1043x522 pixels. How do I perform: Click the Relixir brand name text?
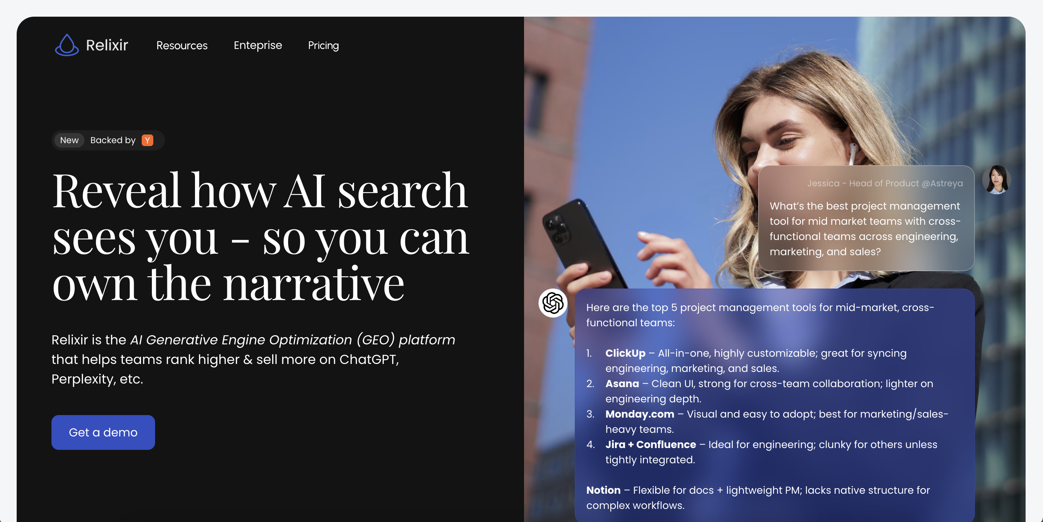107,45
